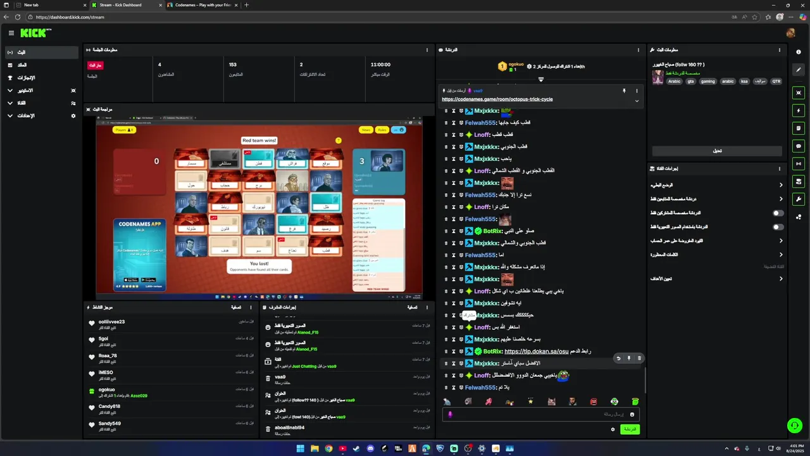The image size is (810, 456).
Task: Click the info icon in right sidebar
Action: pyautogui.click(x=799, y=52)
